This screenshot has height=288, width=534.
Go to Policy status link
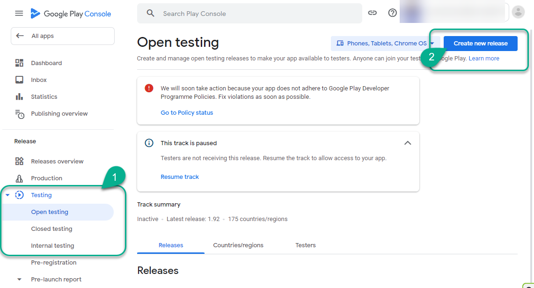pos(187,112)
